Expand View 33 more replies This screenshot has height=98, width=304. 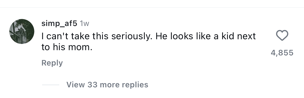pos(107,84)
